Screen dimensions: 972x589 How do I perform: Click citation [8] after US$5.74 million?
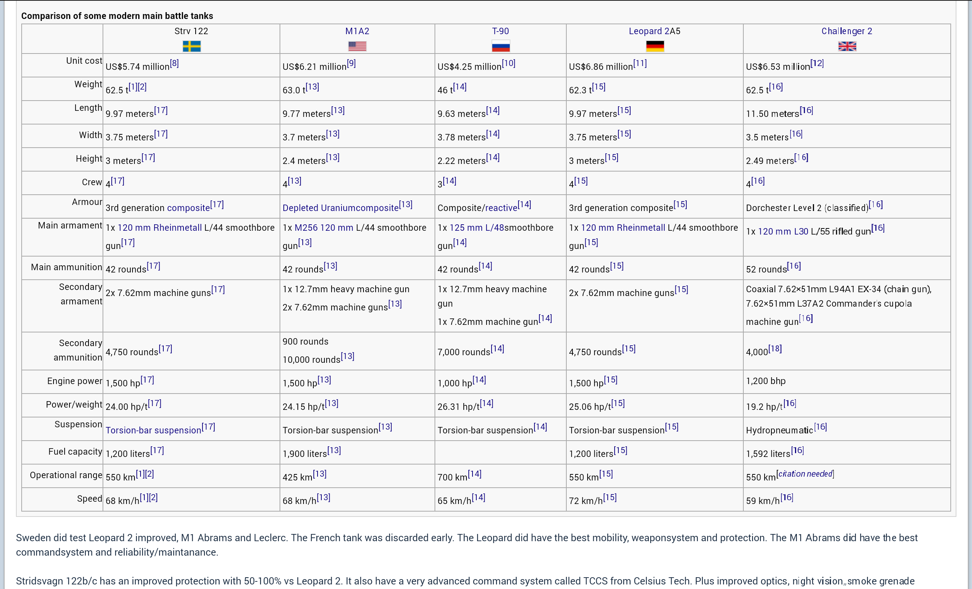coord(174,63)
